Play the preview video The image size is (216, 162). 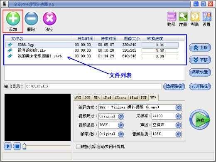(x=8, y=146)
